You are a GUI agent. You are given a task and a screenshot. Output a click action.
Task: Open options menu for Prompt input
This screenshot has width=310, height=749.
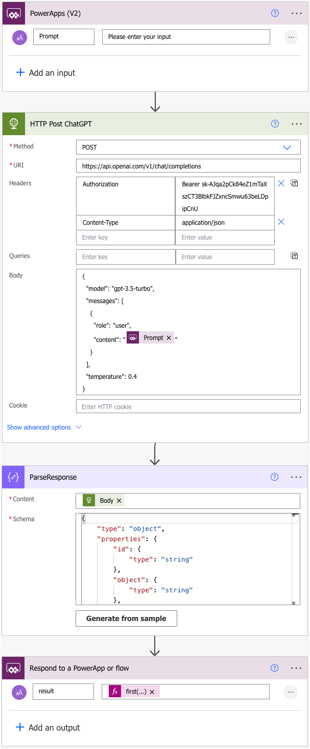(x=291, y=37)
